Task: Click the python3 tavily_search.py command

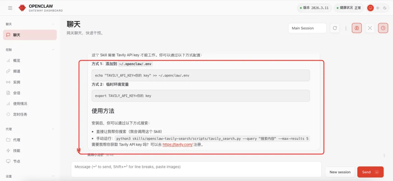Action: 212,139
